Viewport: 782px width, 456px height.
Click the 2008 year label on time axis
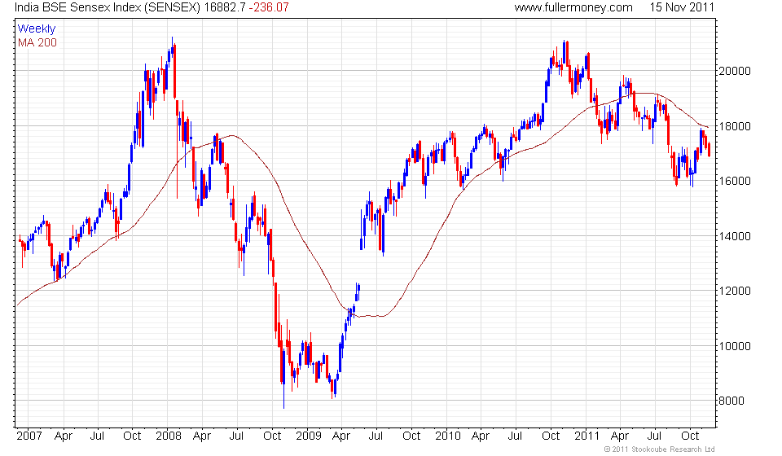tap(169, 436)
